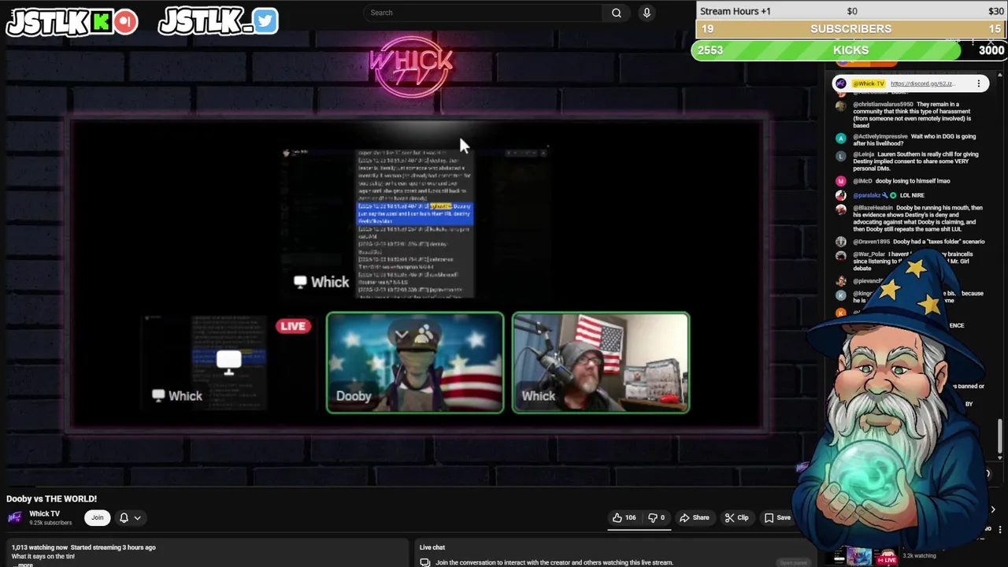
Task: Open the Whick TV channel name link
Action: [44, 513]
